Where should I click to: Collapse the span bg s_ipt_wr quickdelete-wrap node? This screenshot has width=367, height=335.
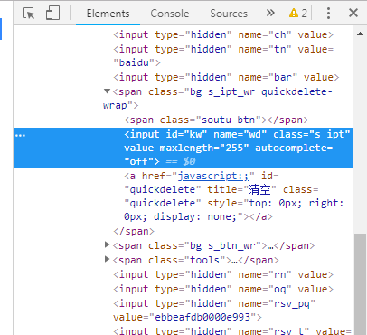pyautogui.click(x=107, y=91)
